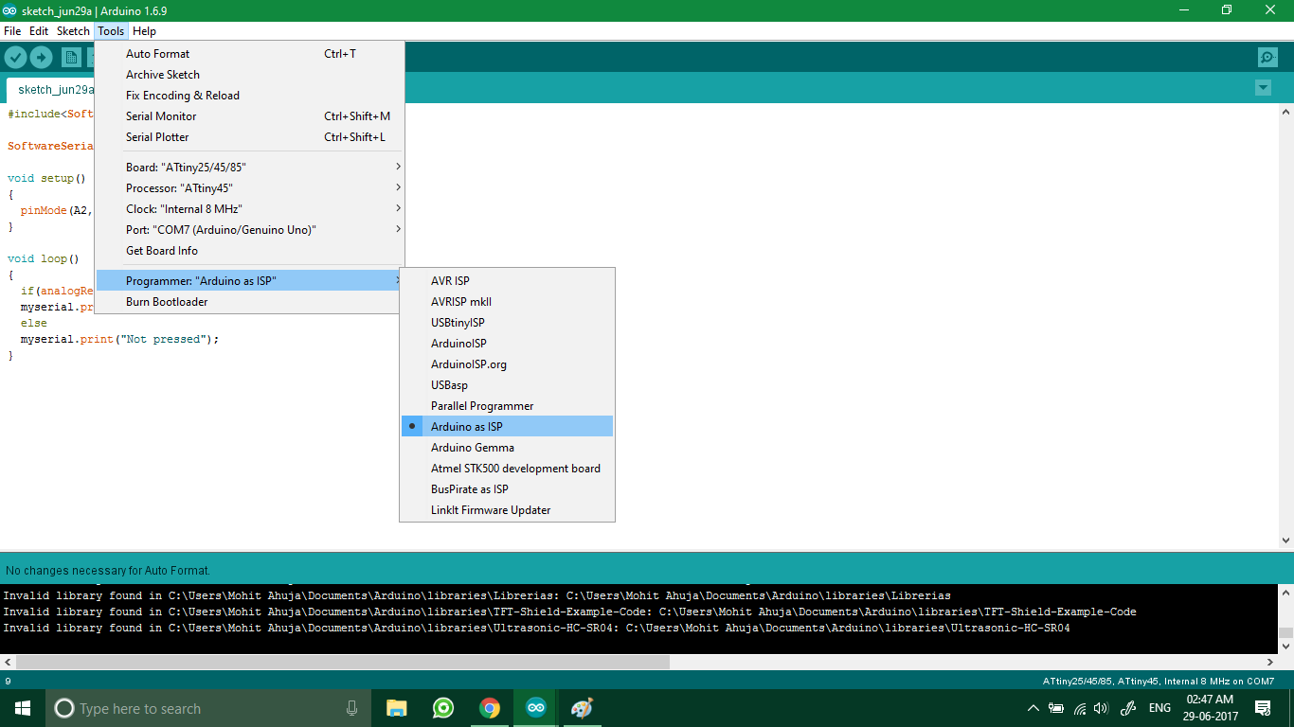1294x727 pixels.
Task: Click the "void loop()" code line
Action: pos(44,258)
